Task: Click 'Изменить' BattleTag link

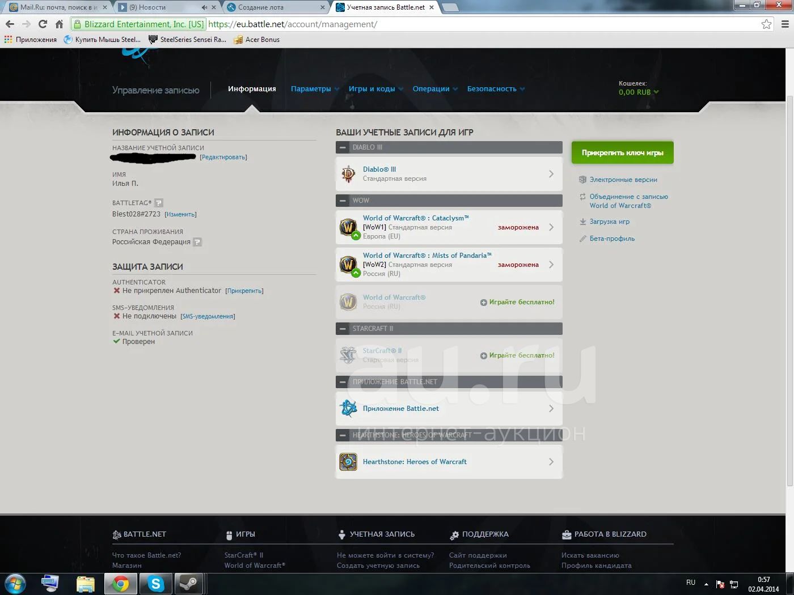Action: pos(180,215)
